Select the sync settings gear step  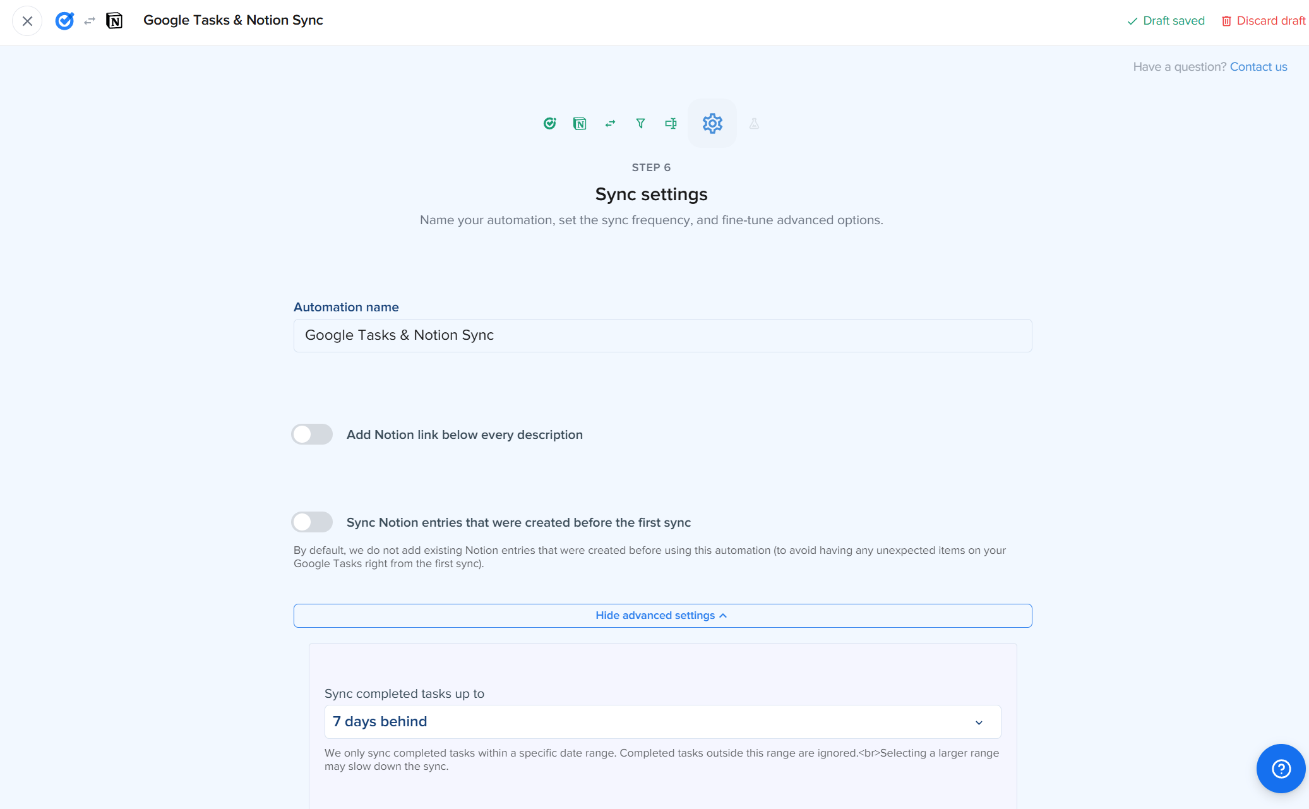tap(712, 123)
